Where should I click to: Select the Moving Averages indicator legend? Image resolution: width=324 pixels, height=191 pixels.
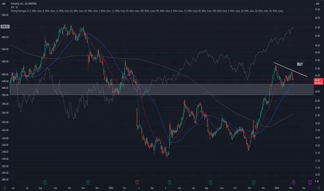pyautogui.click(x=147, y=11)
